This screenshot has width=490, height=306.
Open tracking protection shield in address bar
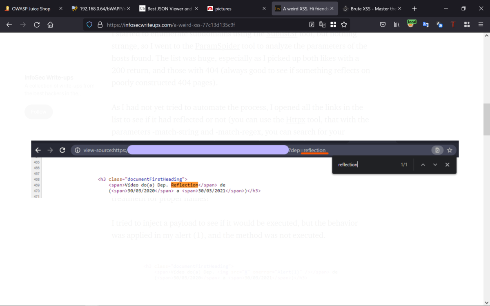pyautogui.click(x=89, y=24)
